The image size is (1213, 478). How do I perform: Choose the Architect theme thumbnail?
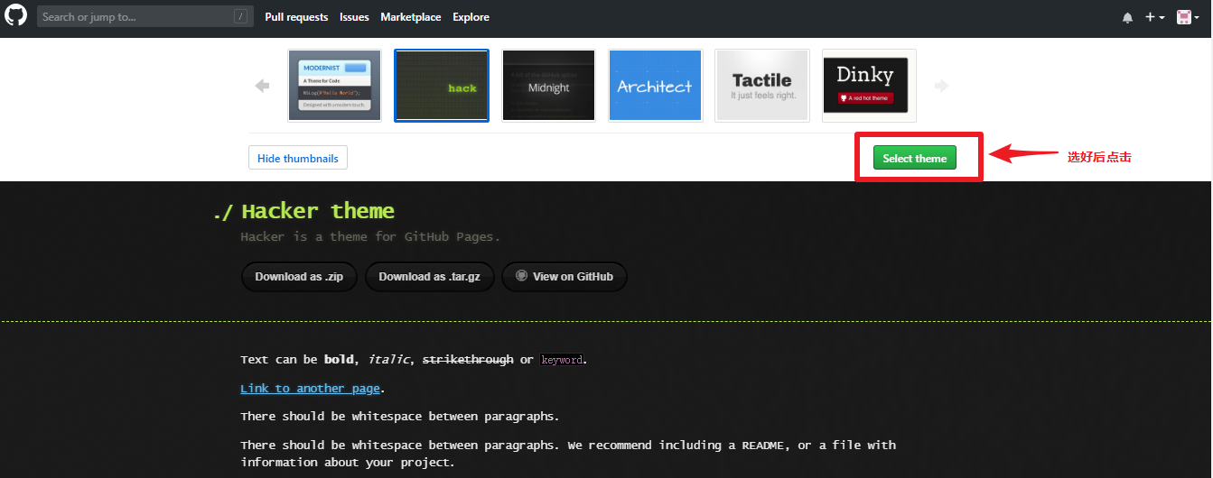pos(655,86)
